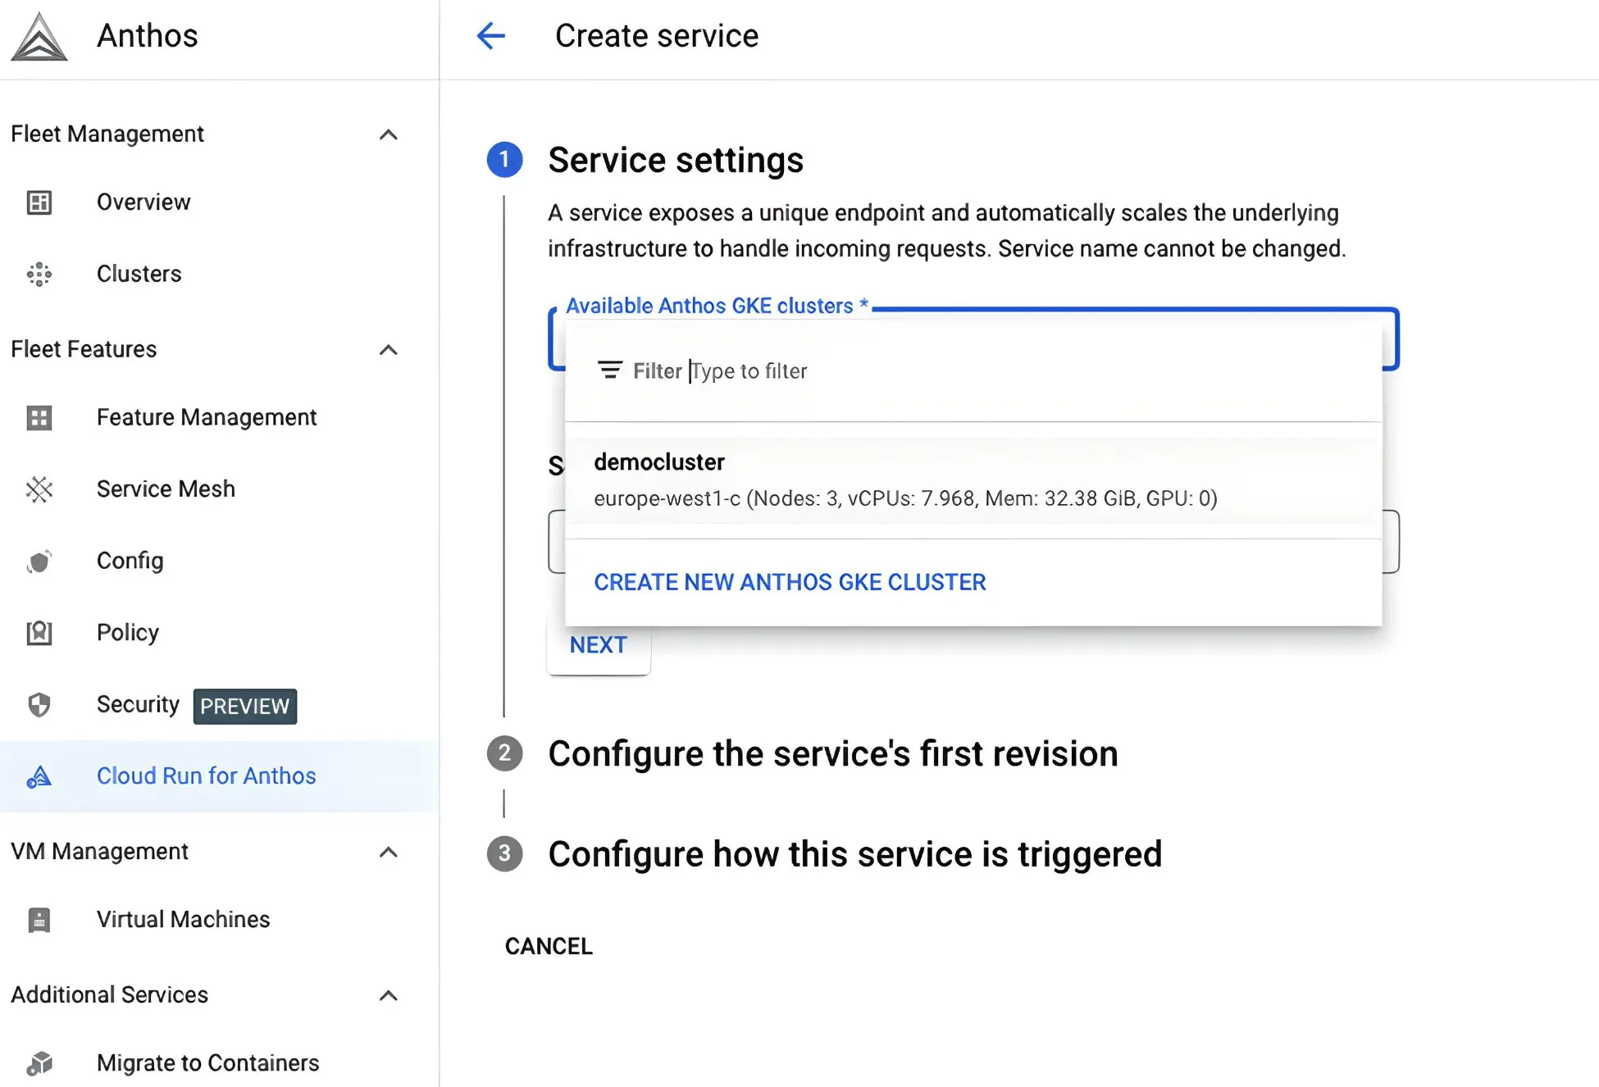This screenshot has height=1087, width=1599.
Task: Select Cloud Run for Anthos item
Action: [206, 776]
